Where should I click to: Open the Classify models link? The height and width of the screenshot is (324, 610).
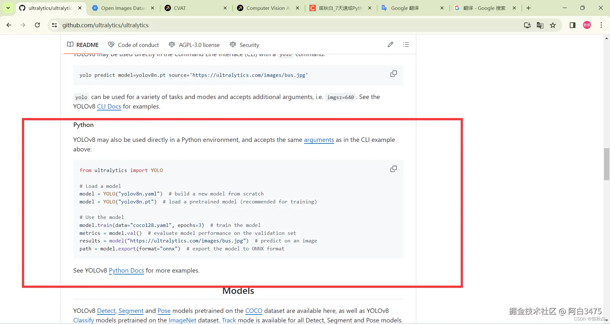[x=84, y=320]
